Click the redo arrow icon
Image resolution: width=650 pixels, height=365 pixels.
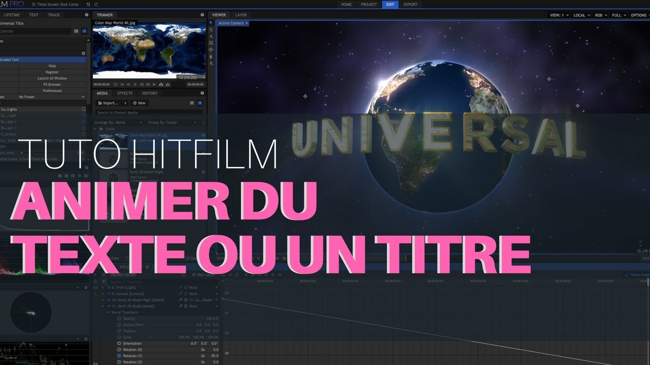point(96,4)
